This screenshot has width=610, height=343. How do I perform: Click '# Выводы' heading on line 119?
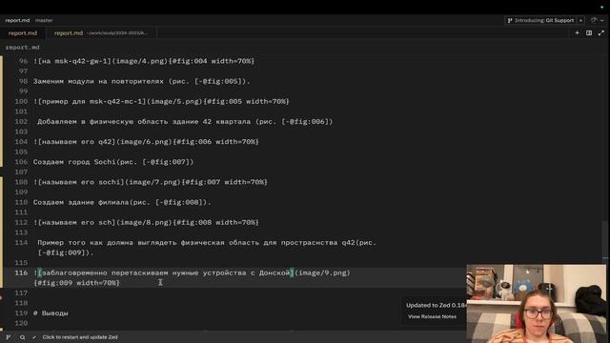click(51, 313)
